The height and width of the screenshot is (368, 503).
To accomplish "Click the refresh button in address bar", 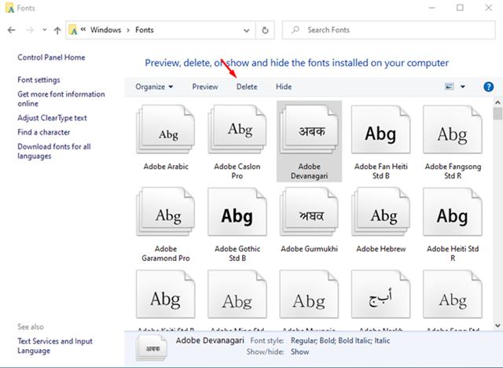I will 265,30.
